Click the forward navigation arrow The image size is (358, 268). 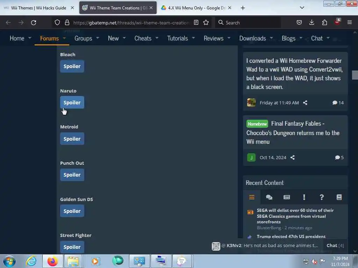point(21,23)
